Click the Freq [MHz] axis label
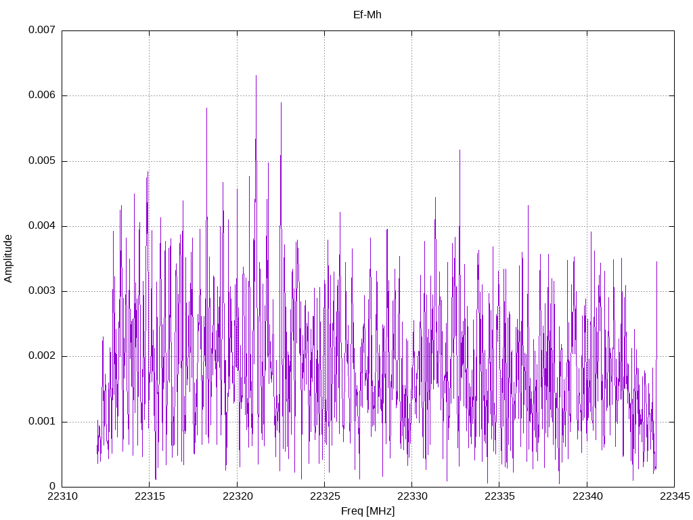 [367, 511]
